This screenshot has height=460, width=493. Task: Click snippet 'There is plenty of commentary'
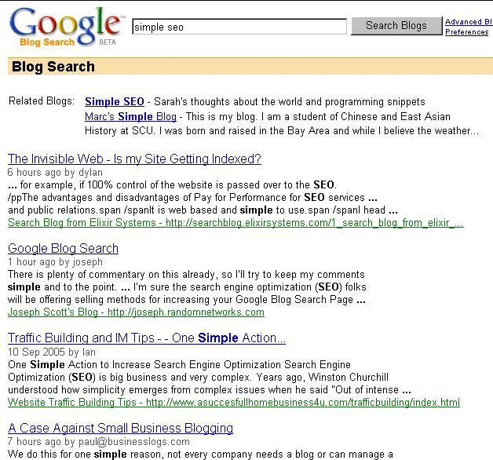(186, 275)
